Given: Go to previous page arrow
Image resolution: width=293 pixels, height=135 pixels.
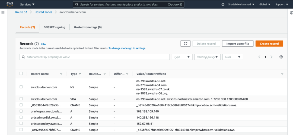Looking at the screenshot, I should coord(259,57).
